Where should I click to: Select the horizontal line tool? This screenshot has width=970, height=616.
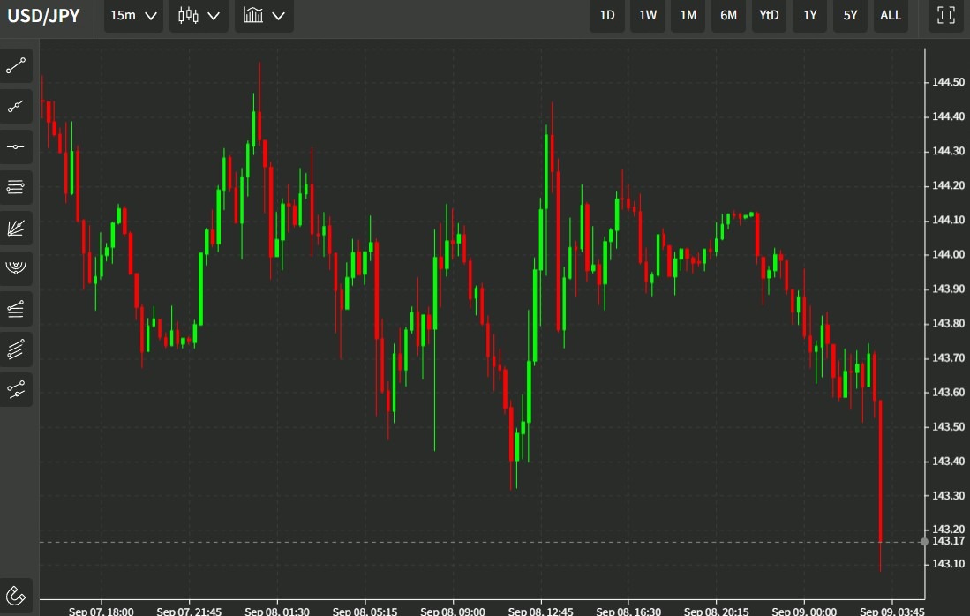coord(17,147)
